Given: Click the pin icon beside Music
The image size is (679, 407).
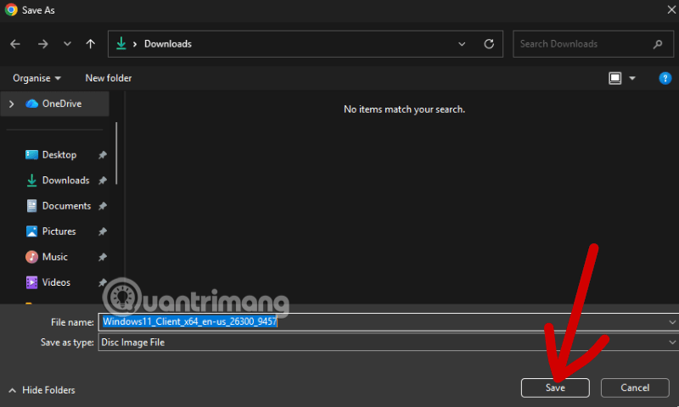Looking at the screenshot, I should click(102, 257).
